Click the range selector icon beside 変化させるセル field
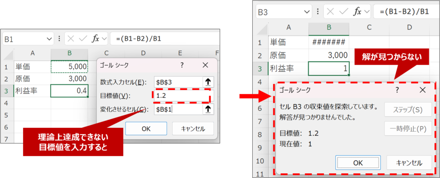440x178 pixels. click(x=208, y=109)
